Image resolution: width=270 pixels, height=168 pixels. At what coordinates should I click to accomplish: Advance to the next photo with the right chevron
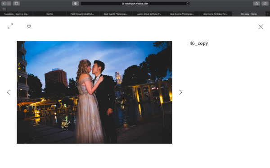tap(180, 92)
